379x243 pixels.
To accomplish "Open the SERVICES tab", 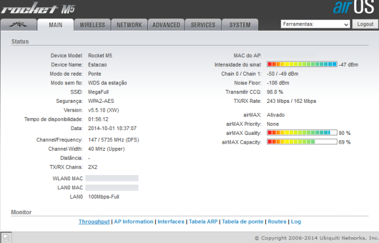I will point(203,25).
